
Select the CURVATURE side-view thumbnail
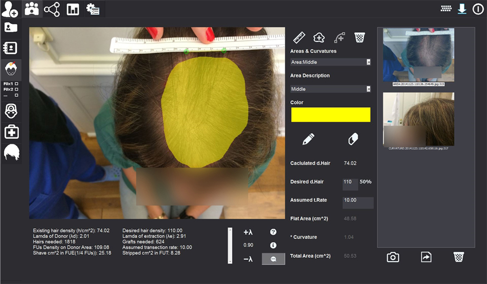click(x=419, y=119)
